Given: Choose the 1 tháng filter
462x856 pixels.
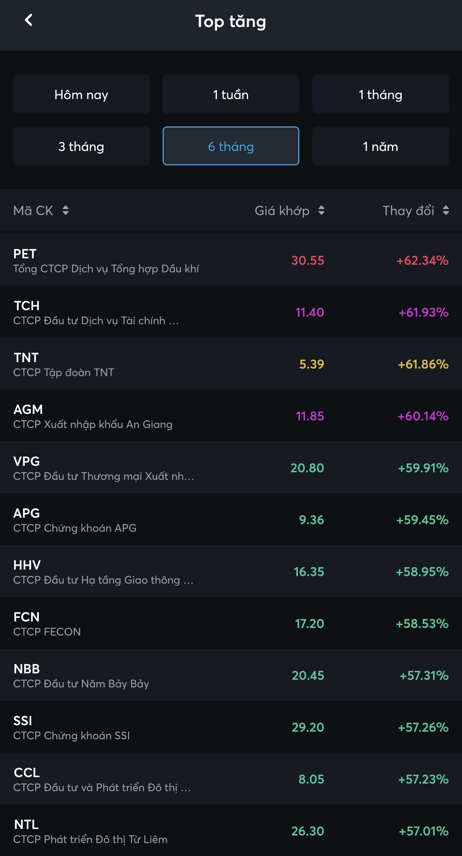Looking at the screenshot, I should click(x=380, y=94).
